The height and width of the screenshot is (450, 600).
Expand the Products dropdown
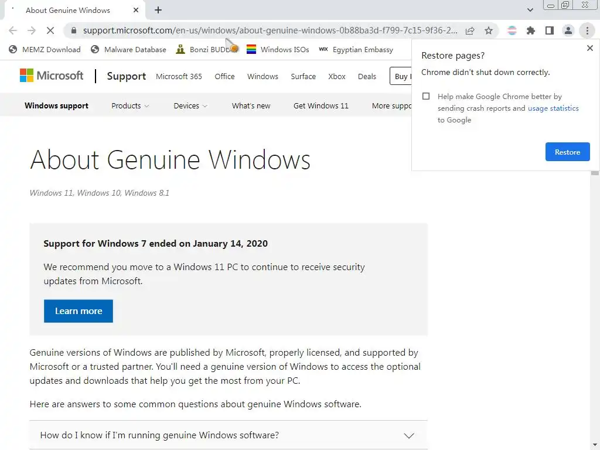click(130, 106)
